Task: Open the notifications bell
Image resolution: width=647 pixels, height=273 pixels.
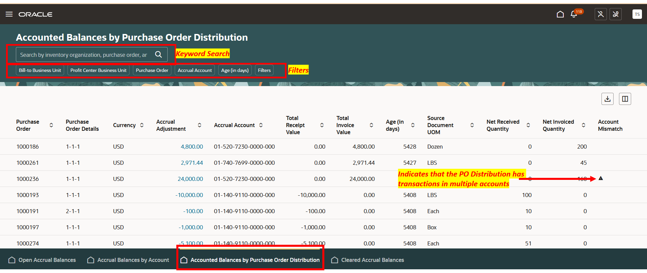Action: click(x=574, y=14)
